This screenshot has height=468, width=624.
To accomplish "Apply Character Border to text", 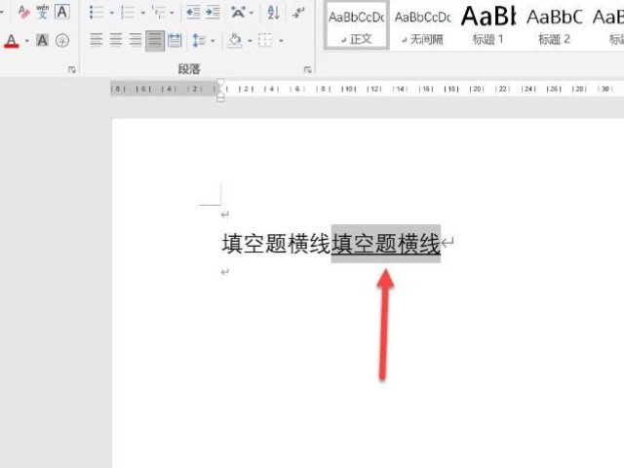I will (x=62, y=12).
